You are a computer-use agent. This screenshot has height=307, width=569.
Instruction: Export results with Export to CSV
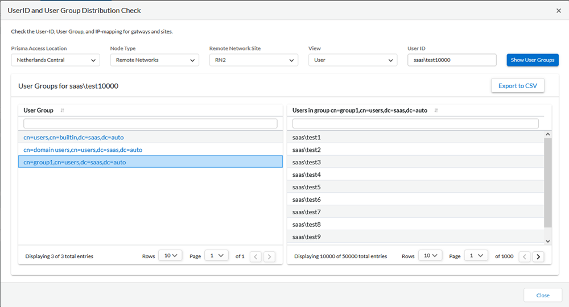click(517, 86)
